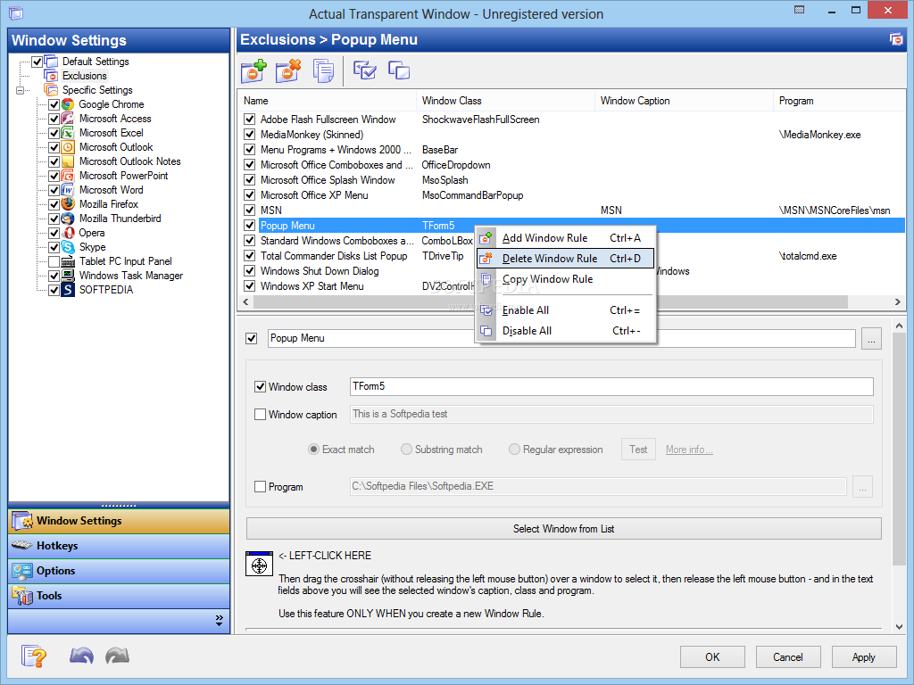
Task: Select the Substring match radio button
Action: point(406,450)
